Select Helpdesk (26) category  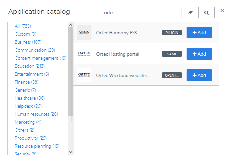coord(28,106)
